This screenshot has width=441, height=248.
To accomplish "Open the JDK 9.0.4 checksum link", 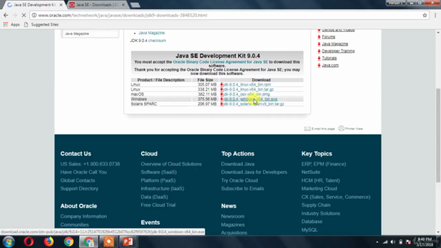I will coord(157,41).
